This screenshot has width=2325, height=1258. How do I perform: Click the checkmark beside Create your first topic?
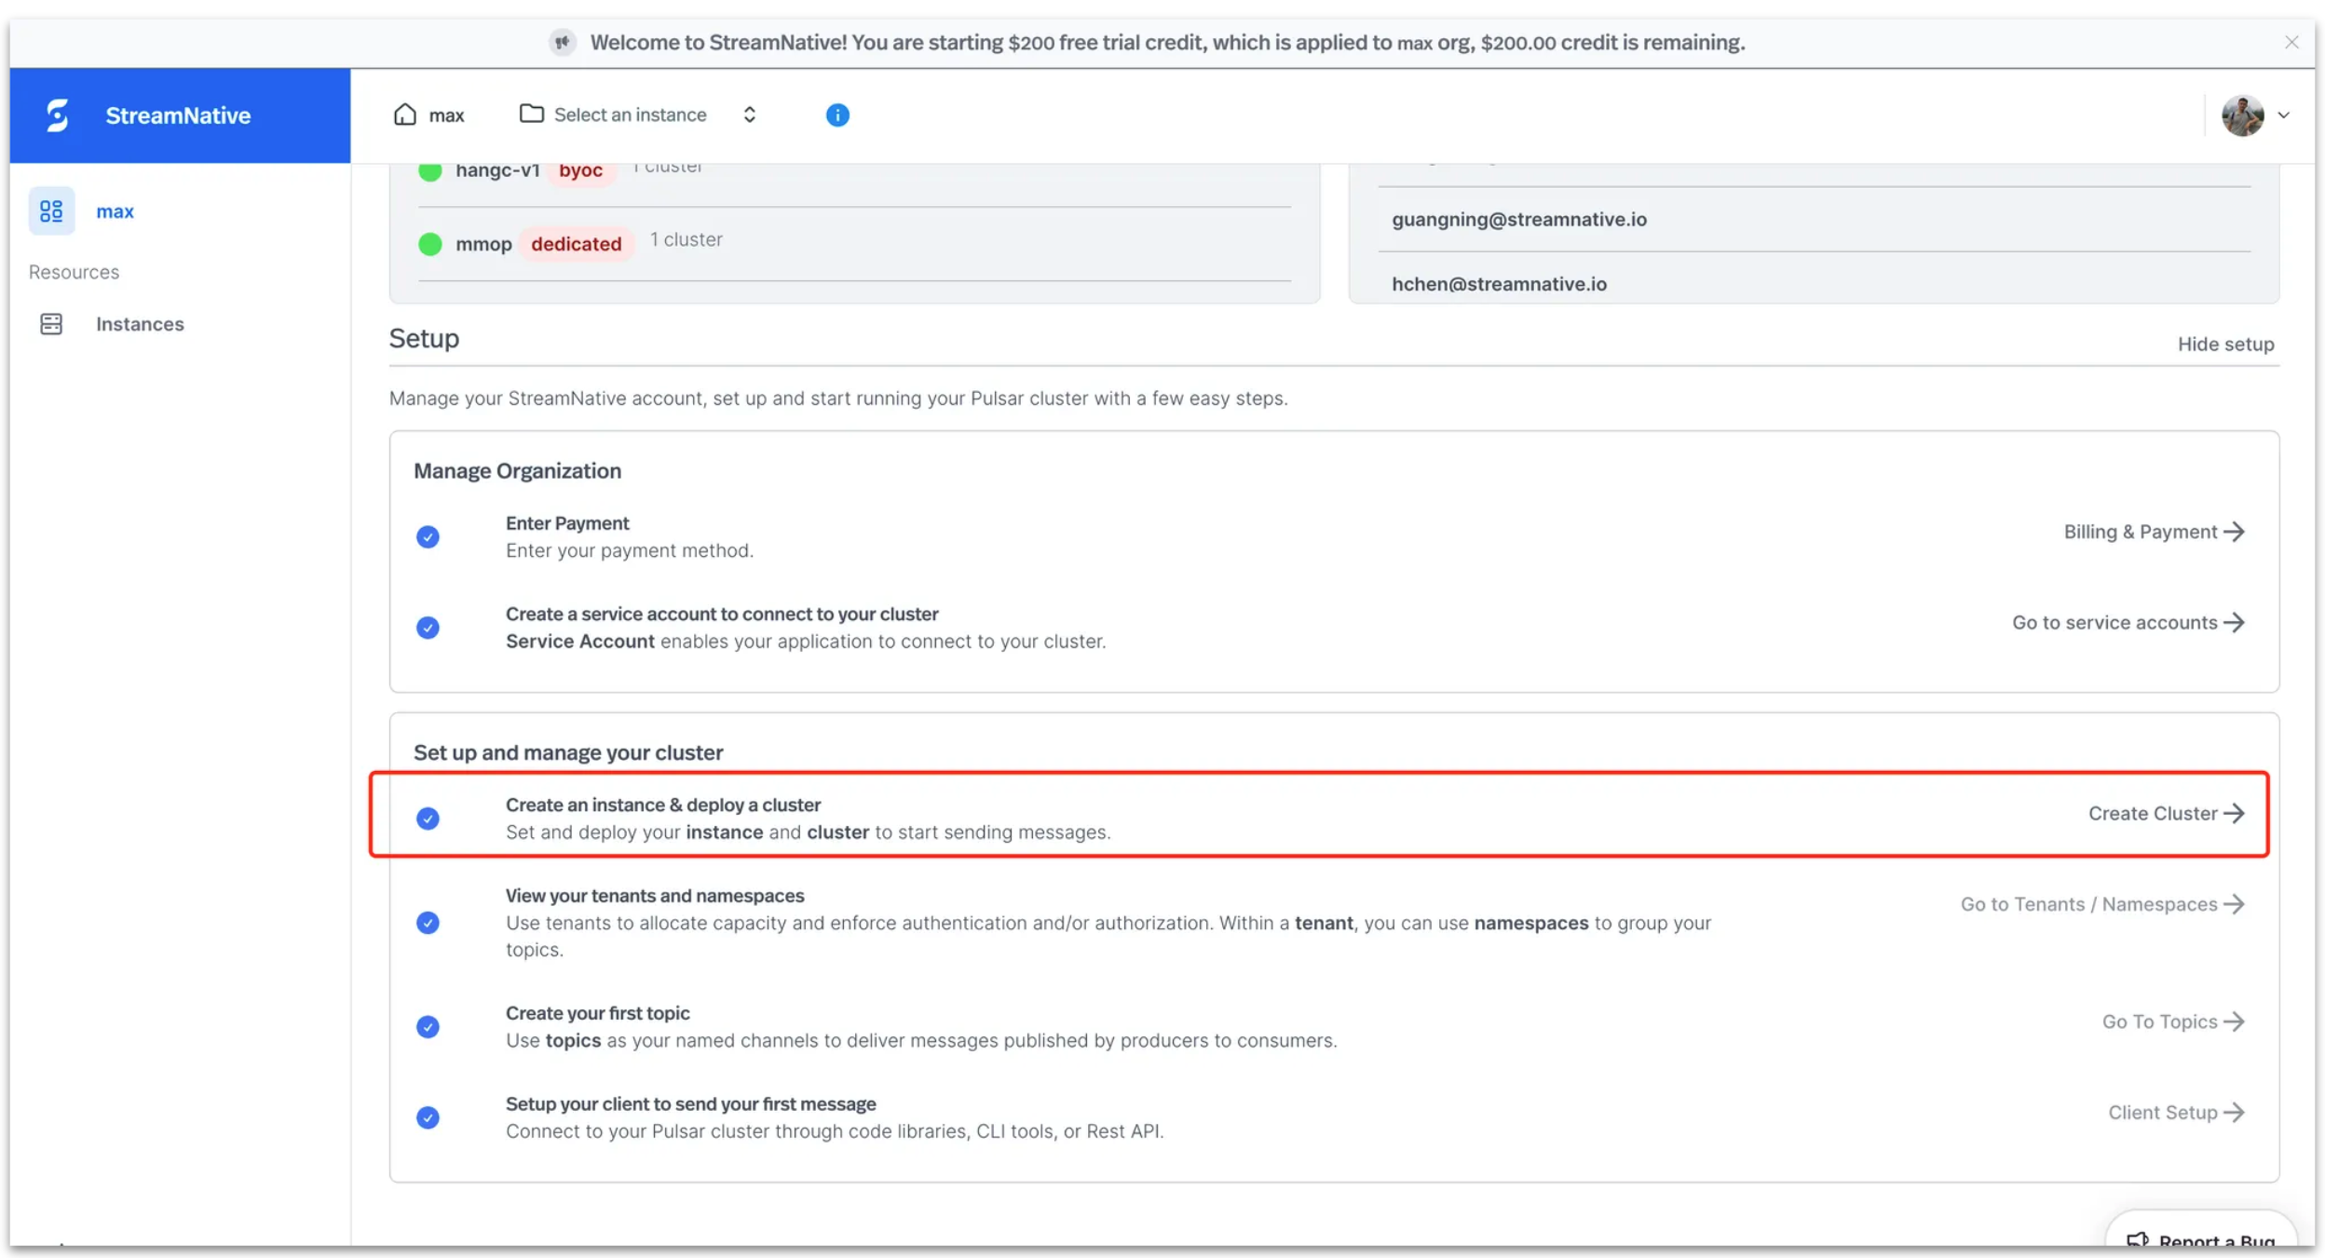coord(428,1026)
